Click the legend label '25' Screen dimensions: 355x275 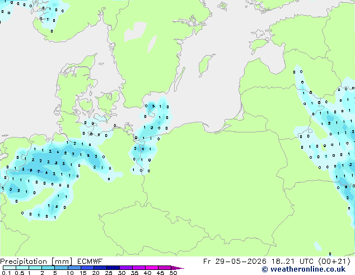click(109, 273)
